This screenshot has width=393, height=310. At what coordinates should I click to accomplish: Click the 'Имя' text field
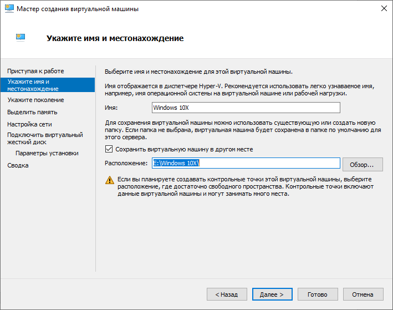pos(245,108)
